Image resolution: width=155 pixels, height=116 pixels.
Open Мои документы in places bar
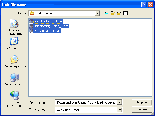(x=15, y=61)
